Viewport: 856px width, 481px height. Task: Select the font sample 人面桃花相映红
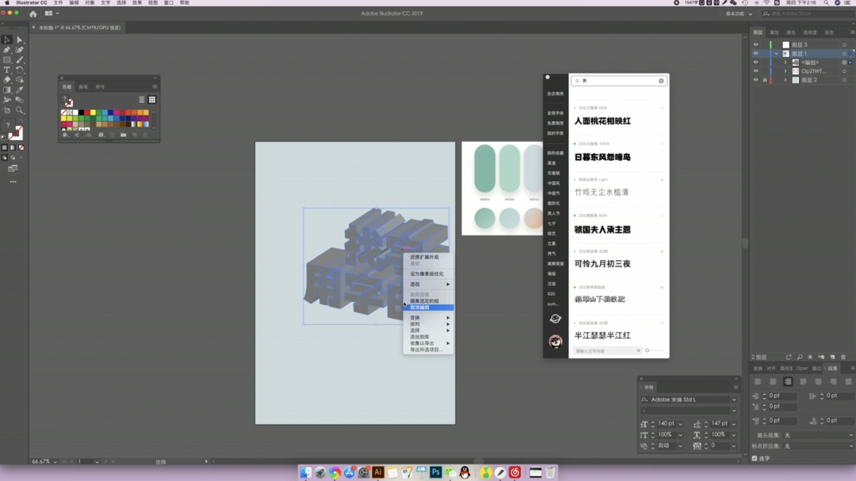click(602, 121)
